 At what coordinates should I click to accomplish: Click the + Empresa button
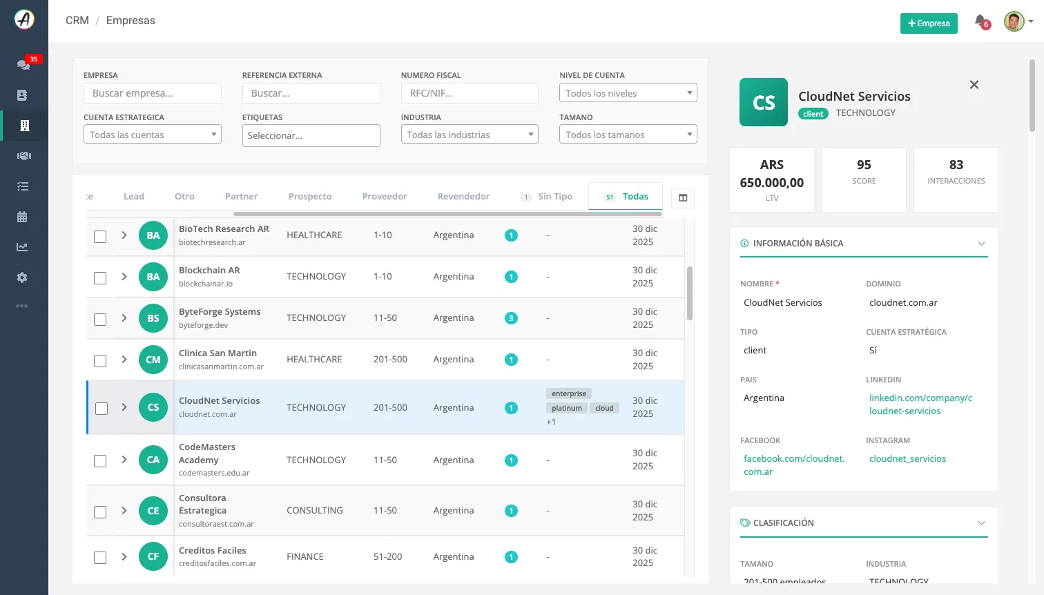929,23
